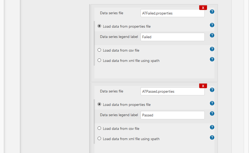Select xml xpath loading for ATPassed series
Viewport: 249px width, 153px height.
[99, 139]
